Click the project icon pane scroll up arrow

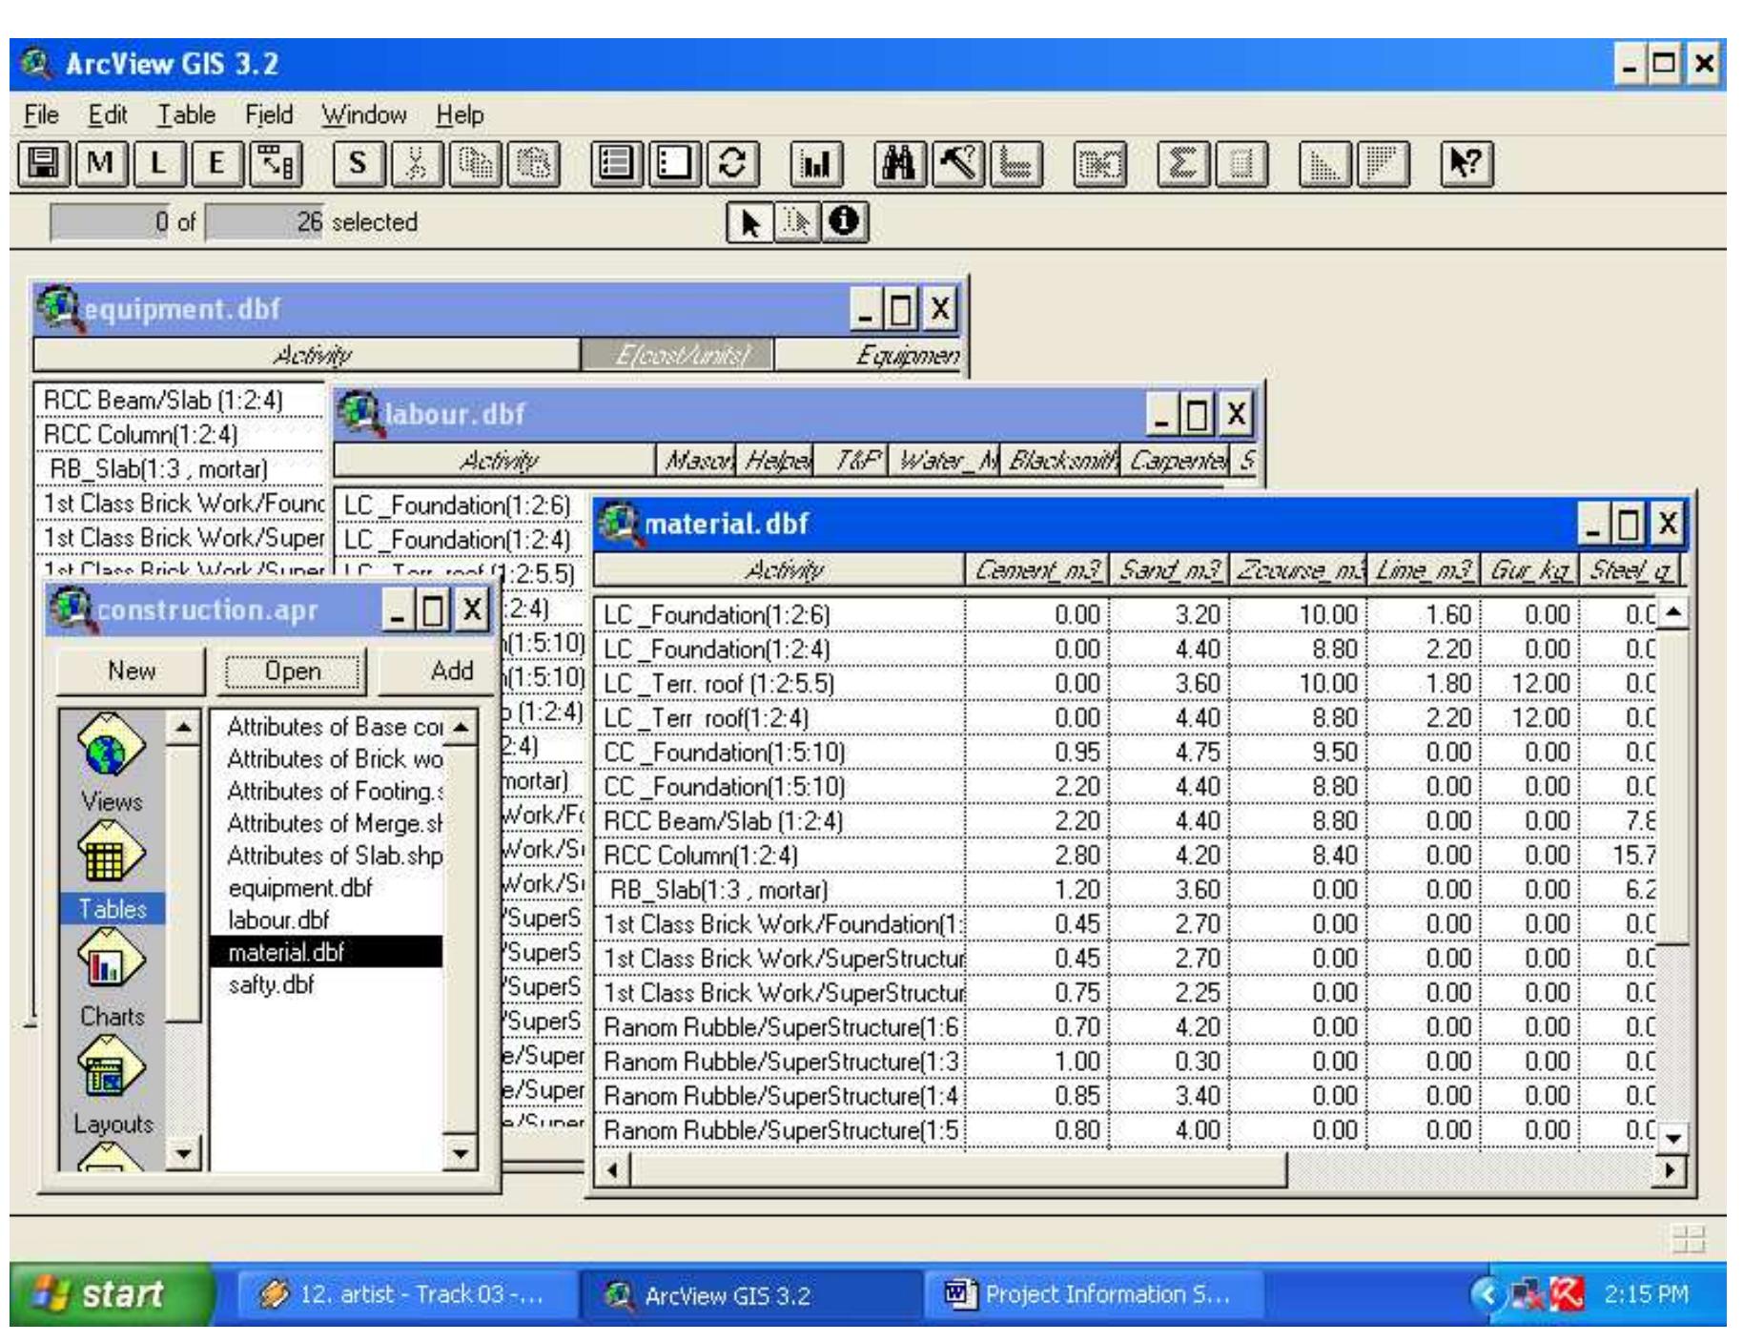point(183,729)
